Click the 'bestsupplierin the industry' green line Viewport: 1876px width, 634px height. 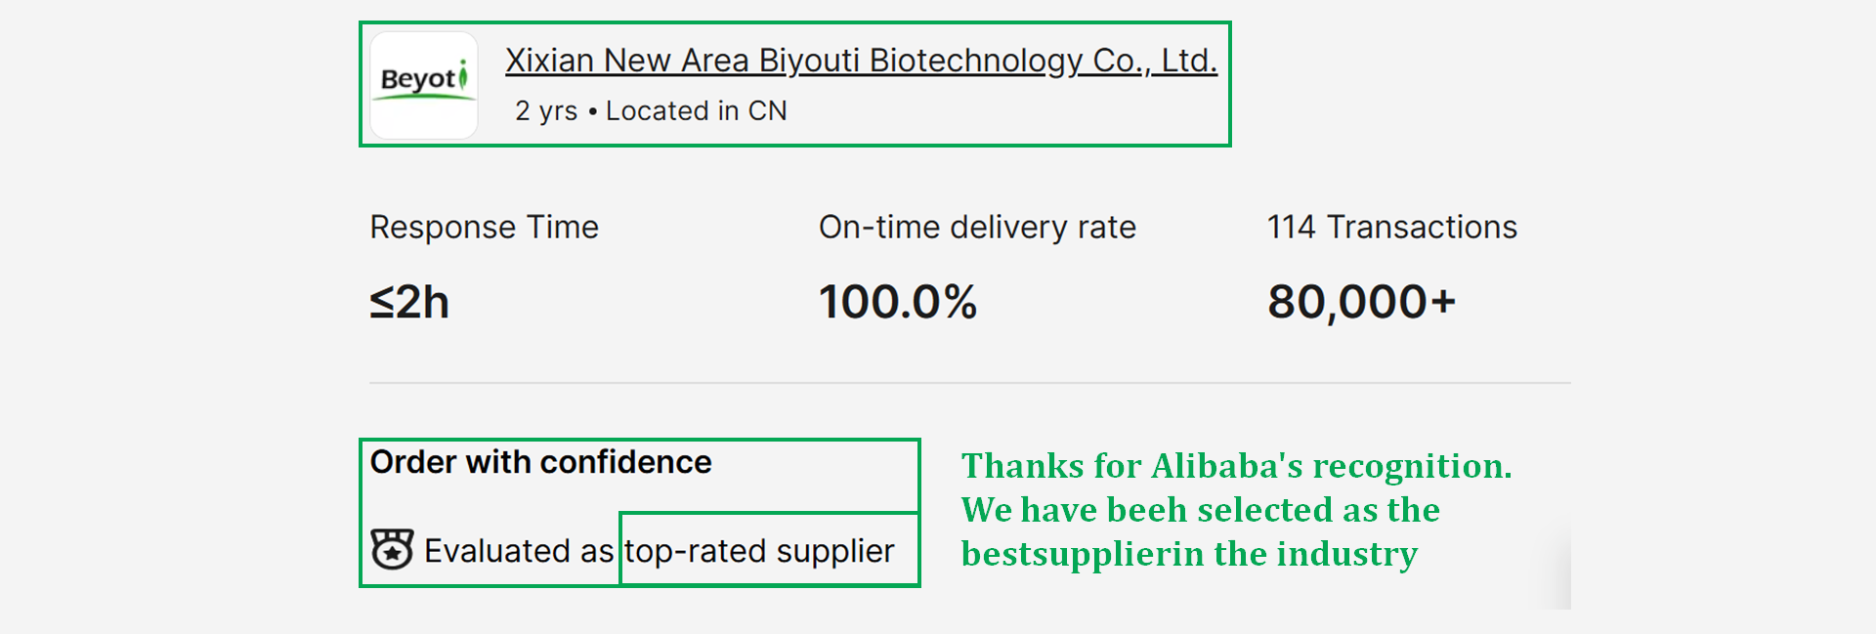(x=1189, y=554)
